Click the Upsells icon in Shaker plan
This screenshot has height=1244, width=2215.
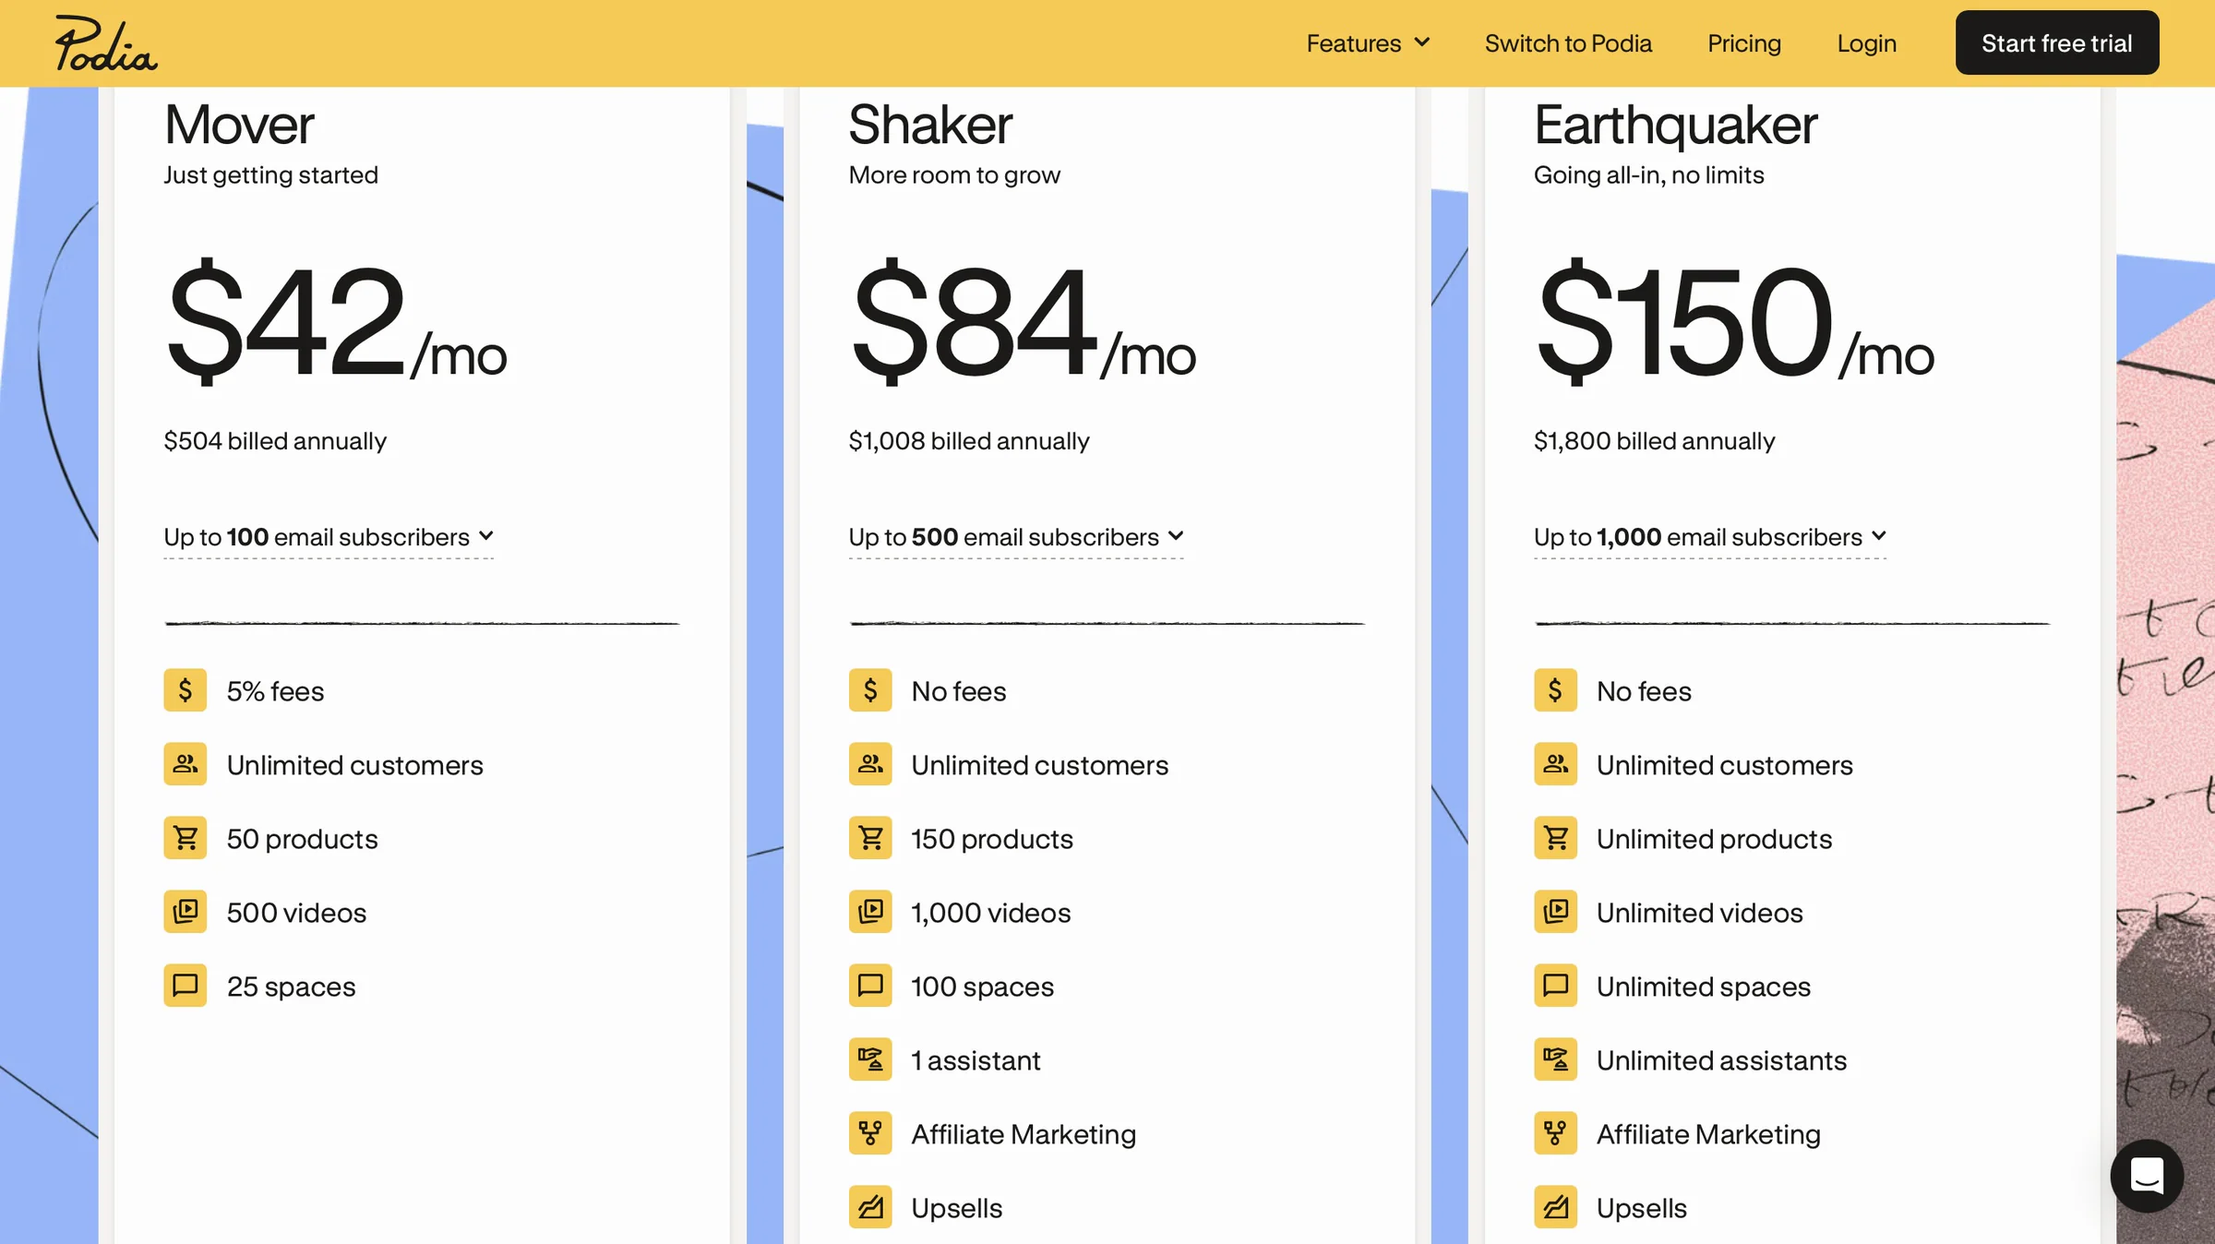click(870, 1207)
